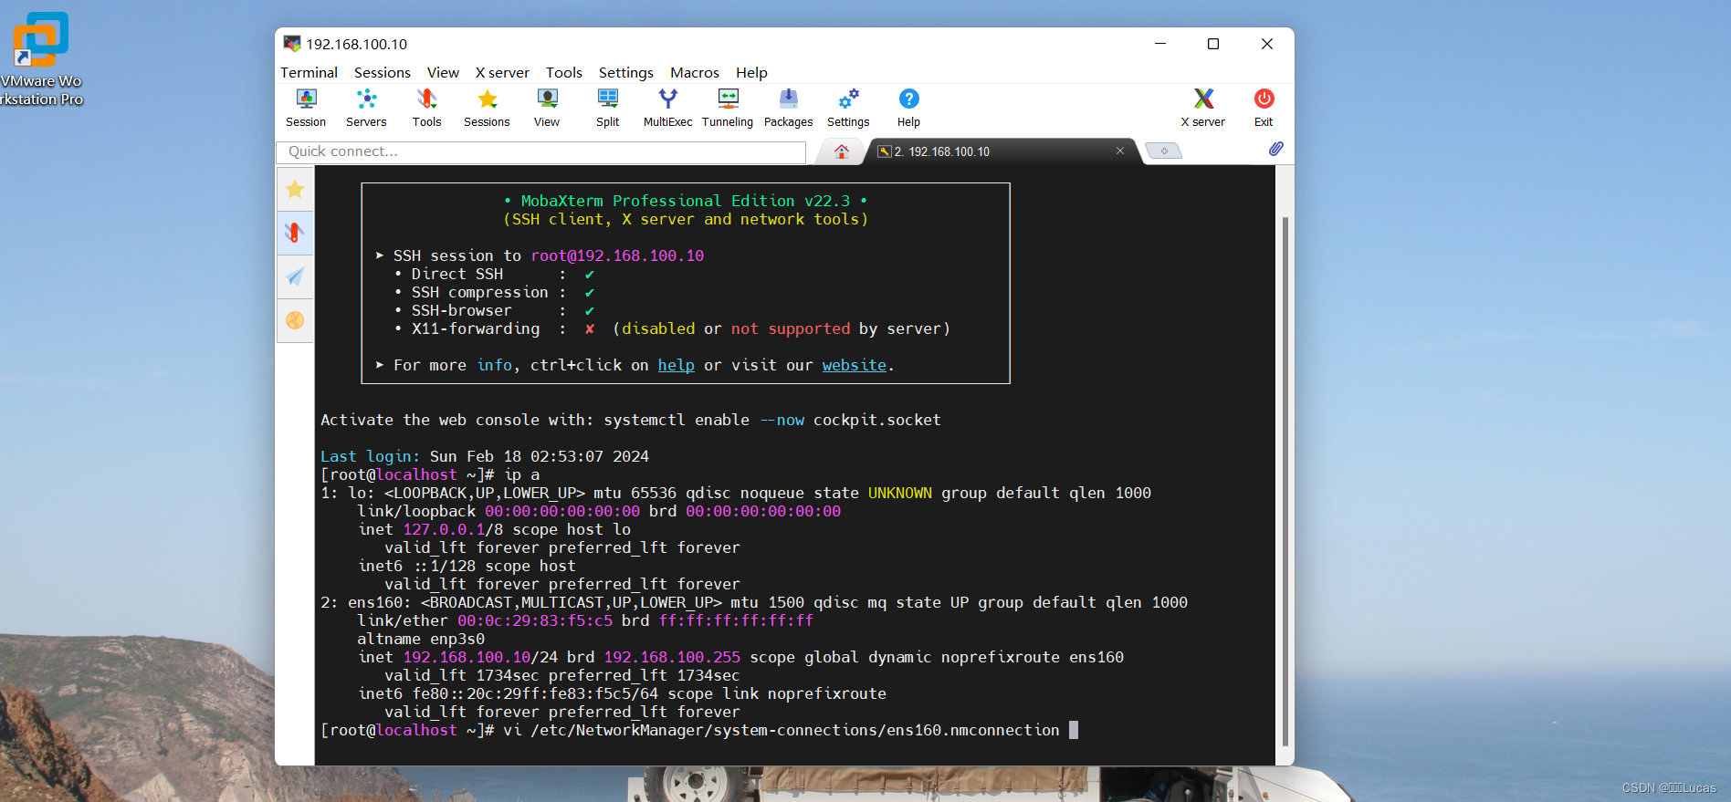The image size is (1731, 802).
Task: Click into the Quick connect field
Action: click(x=541, y=151)
